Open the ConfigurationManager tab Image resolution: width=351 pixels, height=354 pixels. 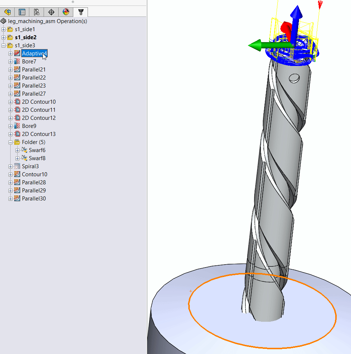(x=37, y=12)
